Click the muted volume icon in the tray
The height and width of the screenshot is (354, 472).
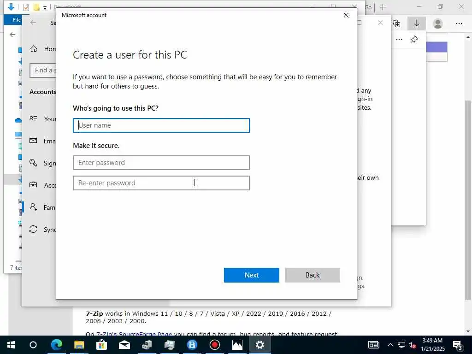pyautogui.click(x=412, y=345)
